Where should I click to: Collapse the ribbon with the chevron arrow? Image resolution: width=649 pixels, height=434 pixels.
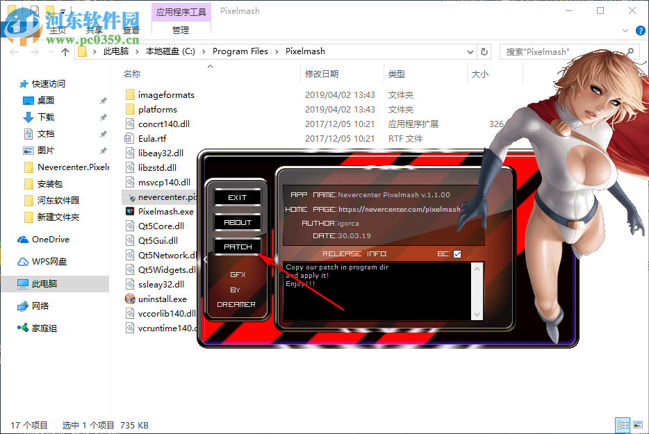tap(625, 31)
